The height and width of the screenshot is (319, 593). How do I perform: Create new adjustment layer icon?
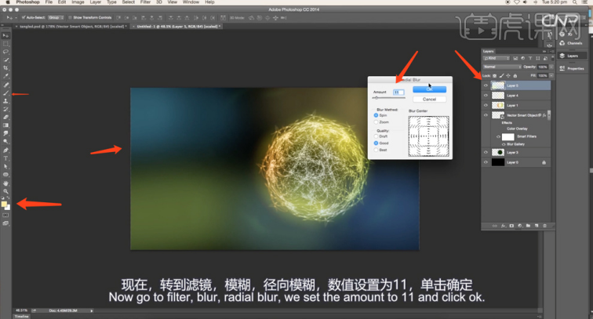coord(519,226)
